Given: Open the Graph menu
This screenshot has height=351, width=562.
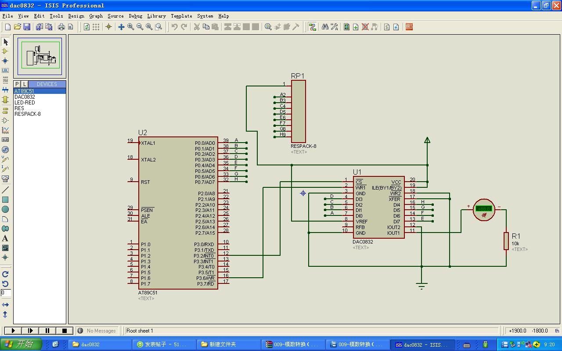Looking at the screenshot, I should [x=96, y=16].
